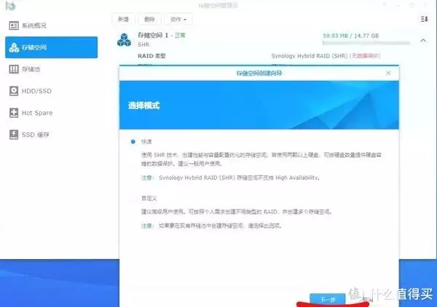The width and height of the screenshot is (437, 307).
Task: Click the 'RAID 类型' label
Action: 151,56
